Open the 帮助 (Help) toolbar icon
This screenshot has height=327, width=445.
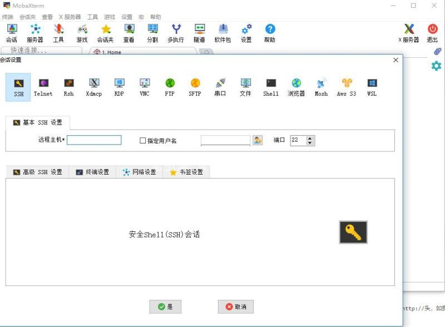(x=270, y=33)
